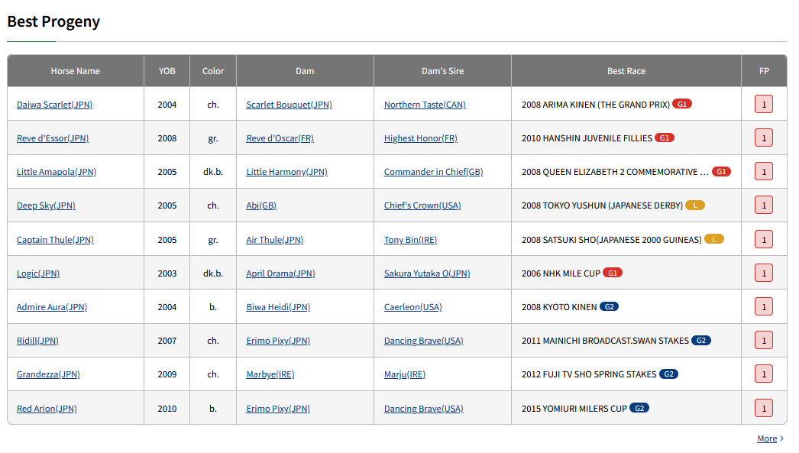Open Erimo Pixy(JPN) in Red Arion row
This screenshot has height=453, width=799.
278,408
